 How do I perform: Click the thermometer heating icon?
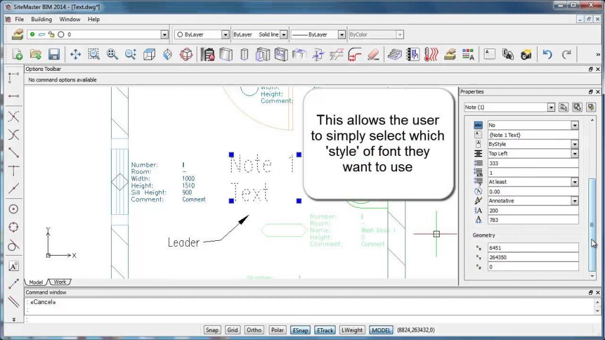[431, 54]
